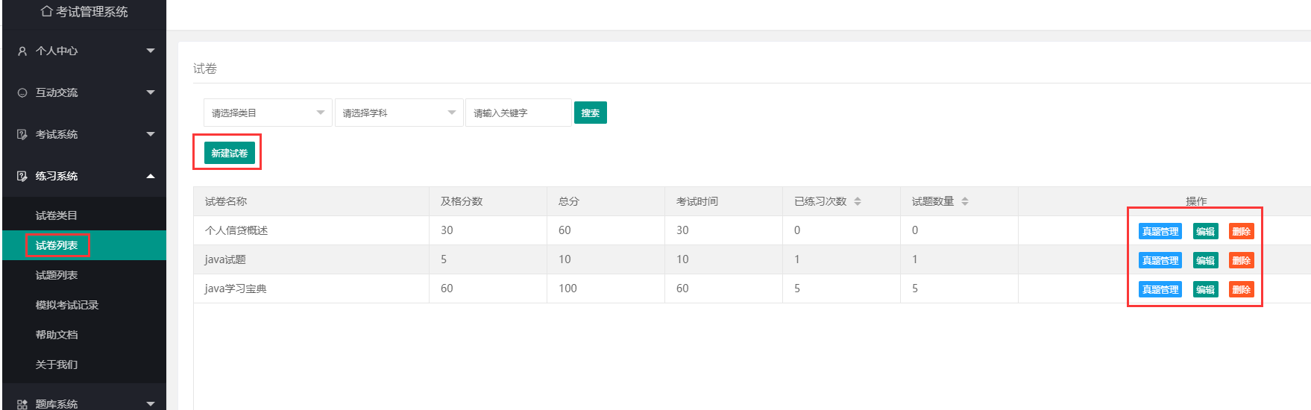Sort 已练习次数 column using its arrows
The image size is (1311, 410).
click(x=858, y=201)
